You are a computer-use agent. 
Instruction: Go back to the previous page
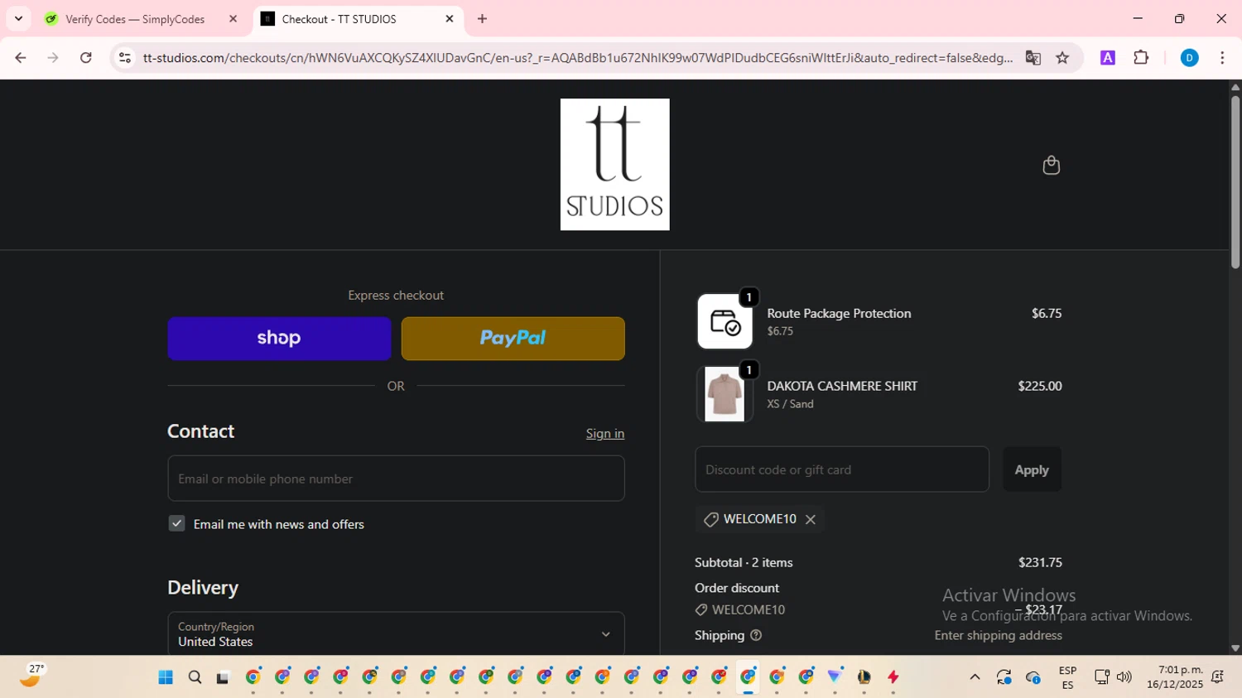[21, 58]
